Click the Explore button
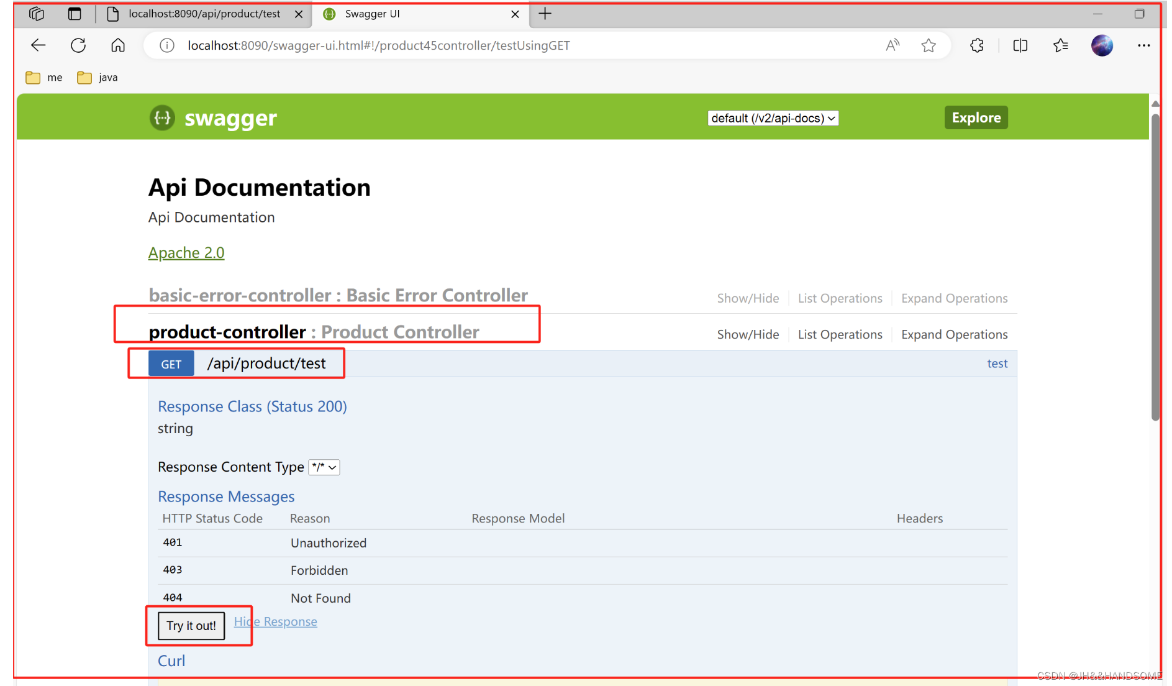The height and width of the screenshot is (686, 1172). pyautogui.click(x=976, y=117)
